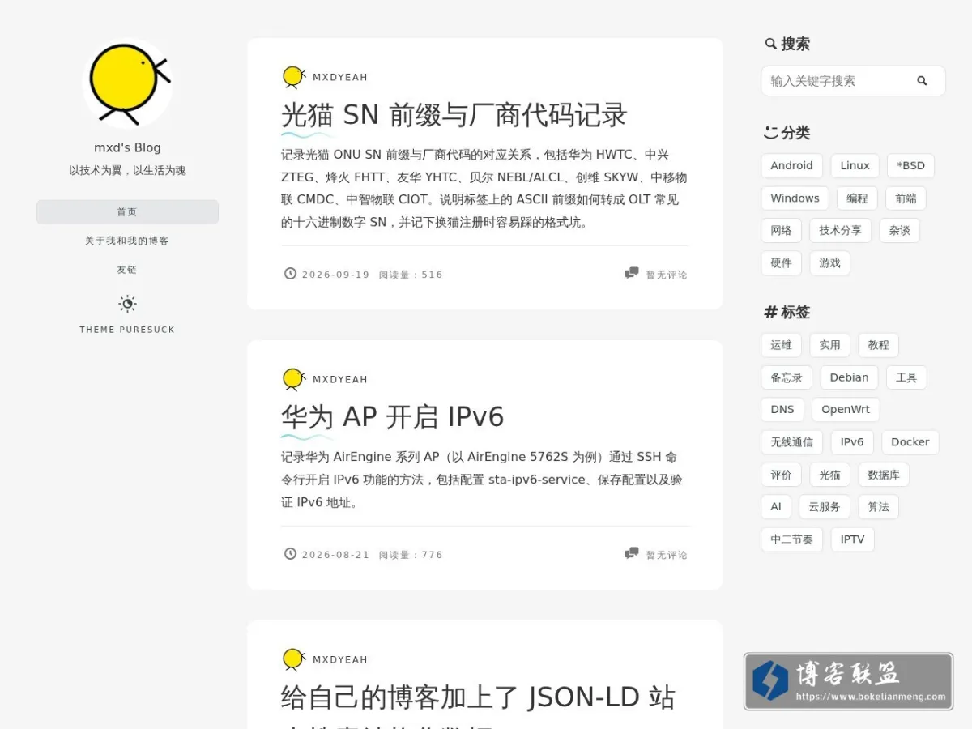The image size is (972, 729).
Task: Filter by the 评价 tag
Action: coord(781,475)
